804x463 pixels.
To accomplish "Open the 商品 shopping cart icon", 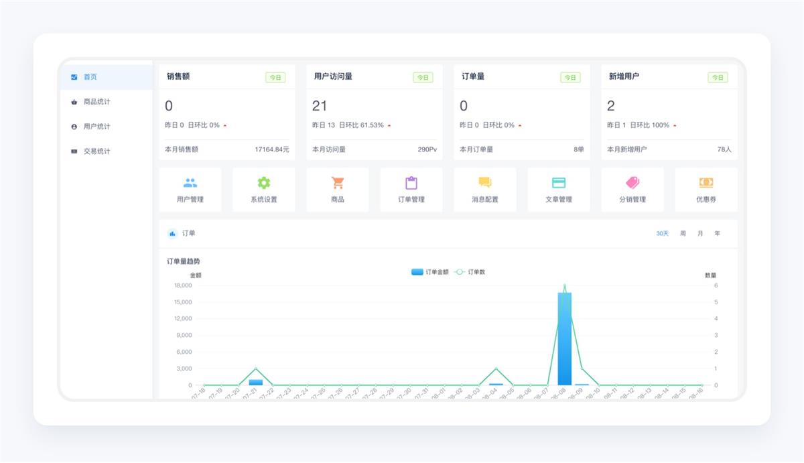I will tap(338, 183).
